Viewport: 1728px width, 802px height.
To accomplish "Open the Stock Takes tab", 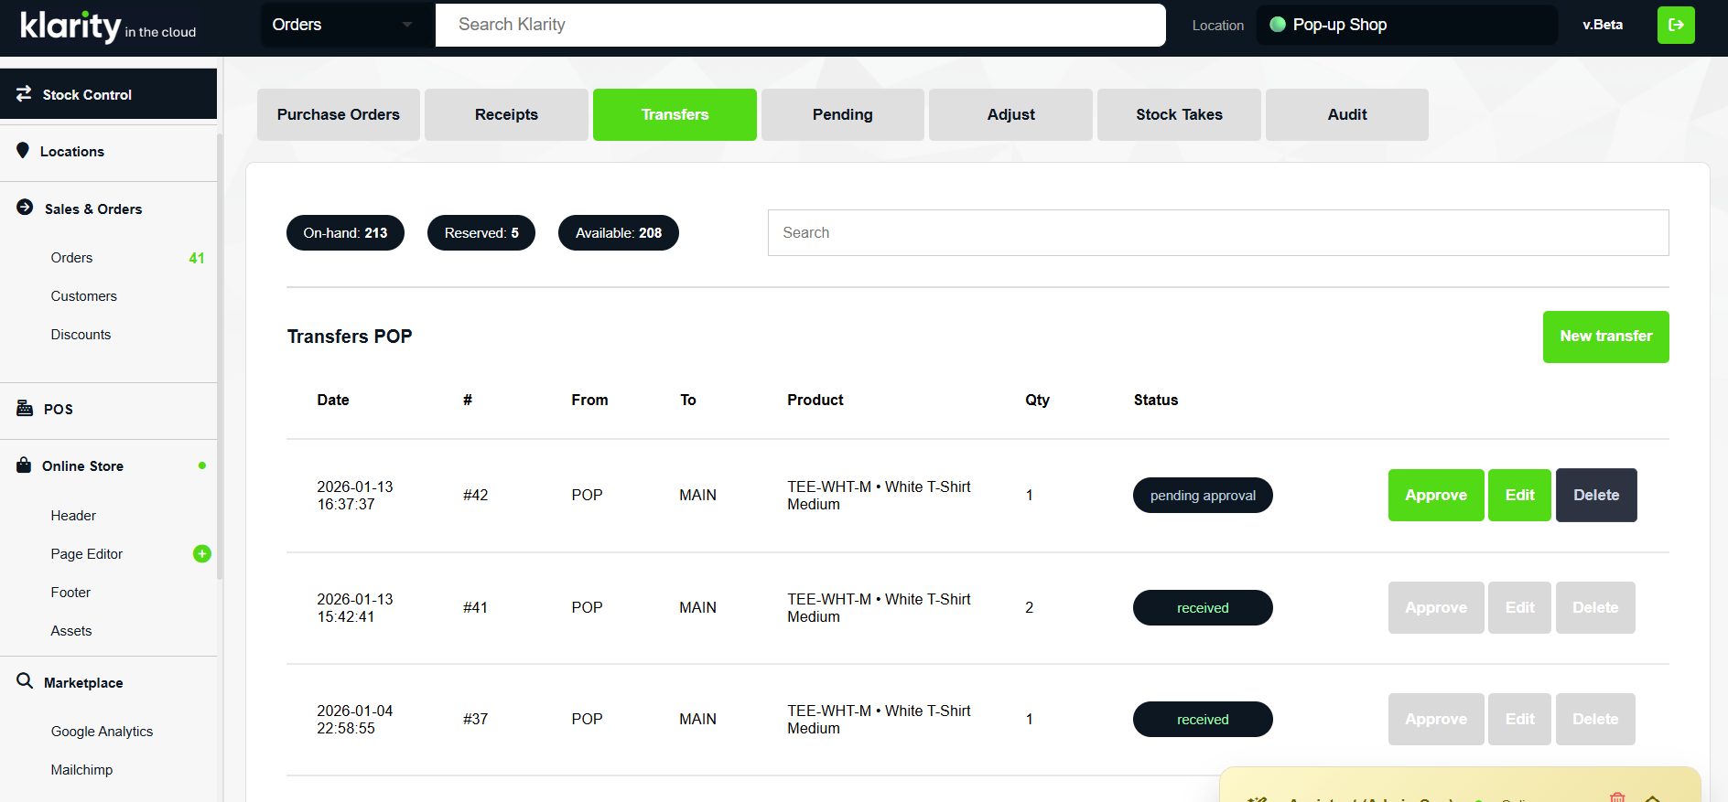I will point(1179,114).
